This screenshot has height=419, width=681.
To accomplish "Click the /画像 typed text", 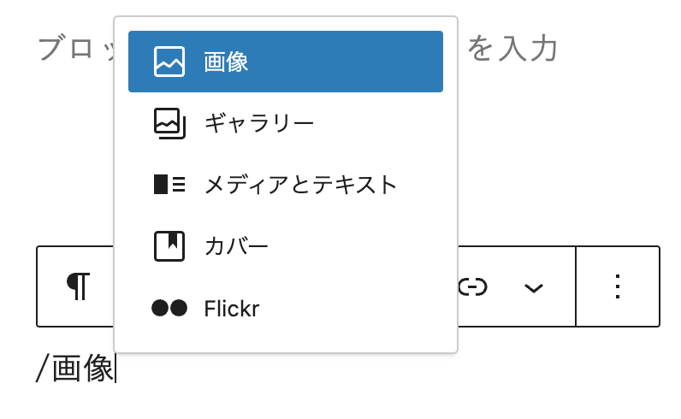I will (74, 369).
